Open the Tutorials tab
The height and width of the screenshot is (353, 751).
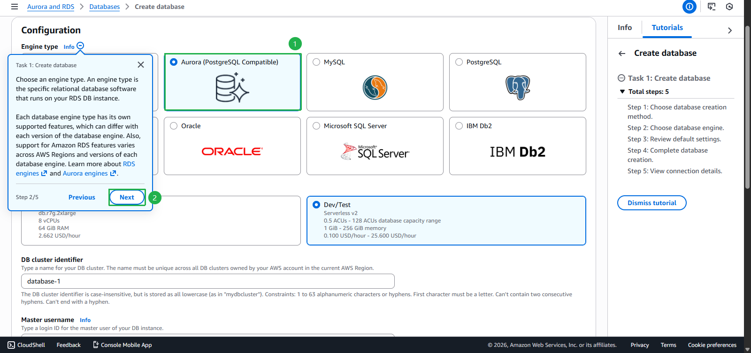point(667,28)
